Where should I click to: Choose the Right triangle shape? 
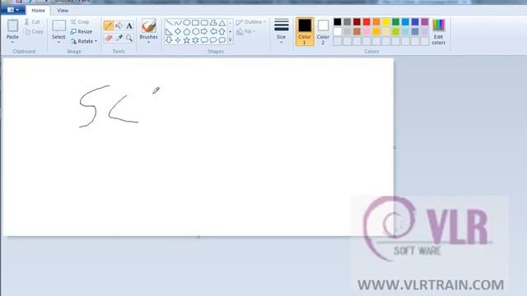click(169, 31)
